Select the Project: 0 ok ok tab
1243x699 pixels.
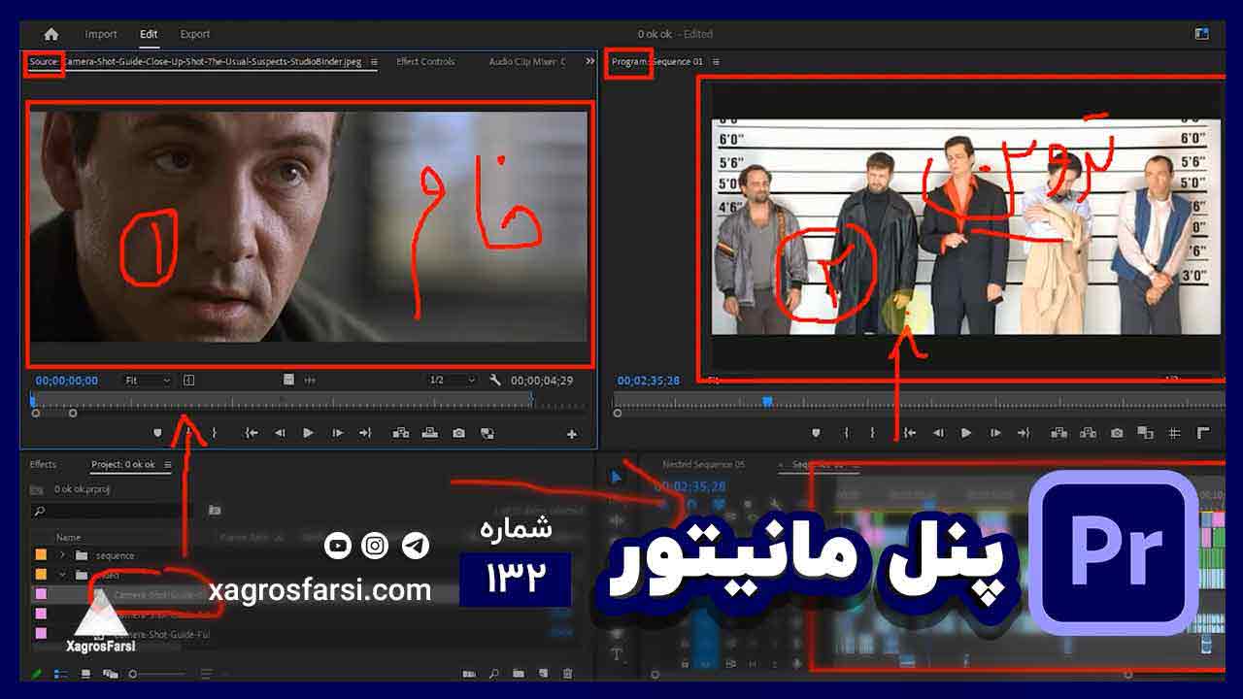123,465
